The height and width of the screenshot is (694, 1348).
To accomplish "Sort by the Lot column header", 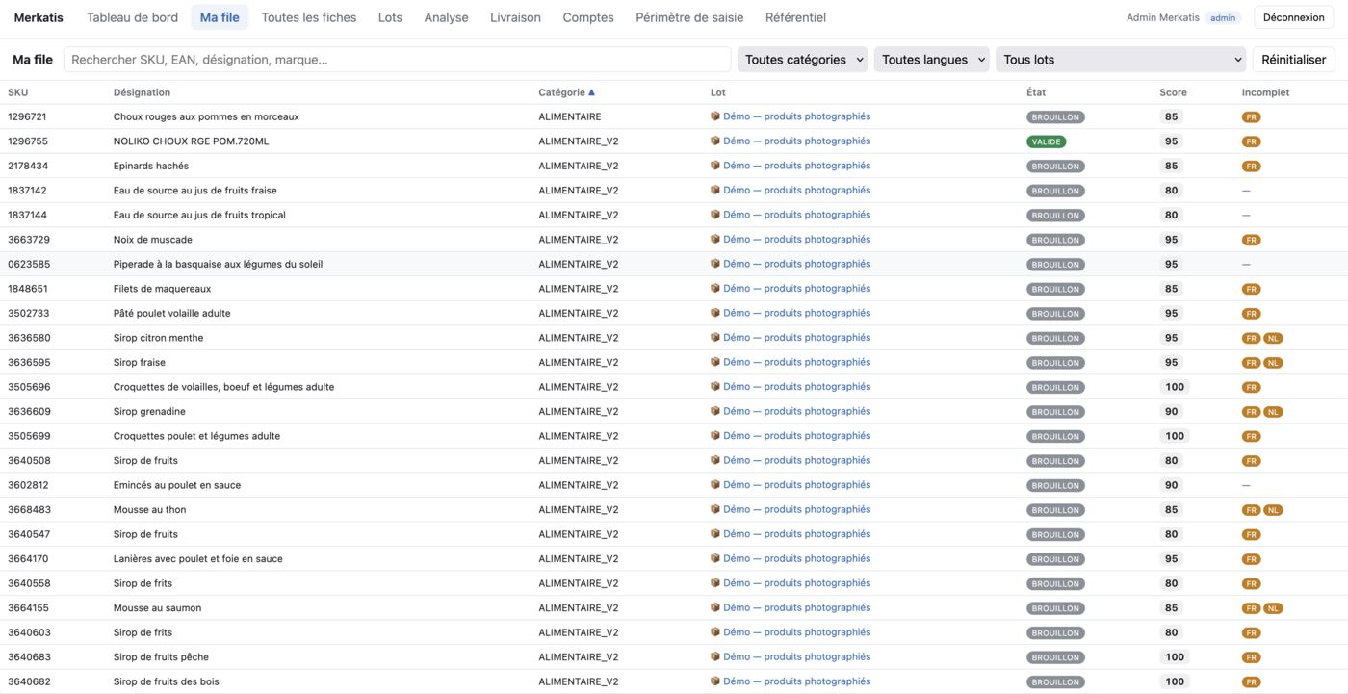I will [717, 92].
